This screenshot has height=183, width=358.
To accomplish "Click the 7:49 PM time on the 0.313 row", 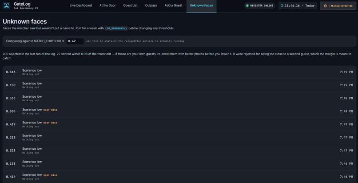I will tap(346, 72).
